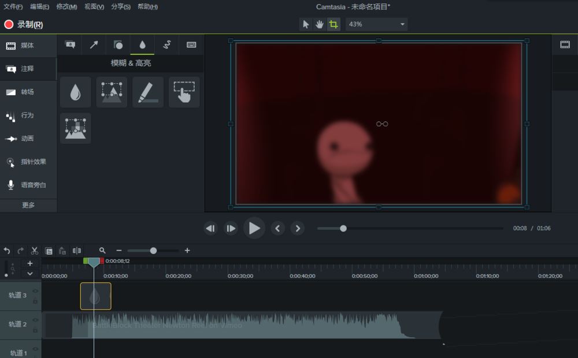Jump to next clip with right chevron
The height and width of the screenshot is (358, 578).
(x=298, y=229)
